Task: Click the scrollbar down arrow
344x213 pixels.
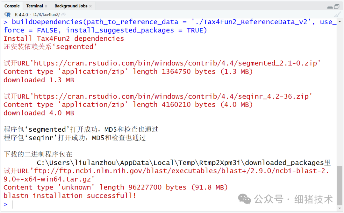Action: 340,209
